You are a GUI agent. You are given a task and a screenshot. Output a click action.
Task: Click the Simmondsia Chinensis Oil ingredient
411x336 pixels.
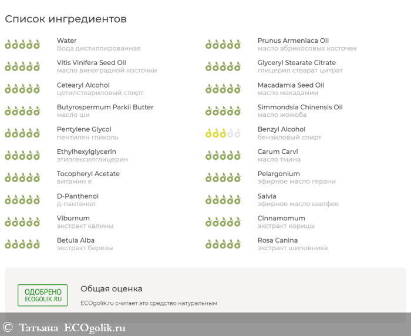click(x=299, y=107)
